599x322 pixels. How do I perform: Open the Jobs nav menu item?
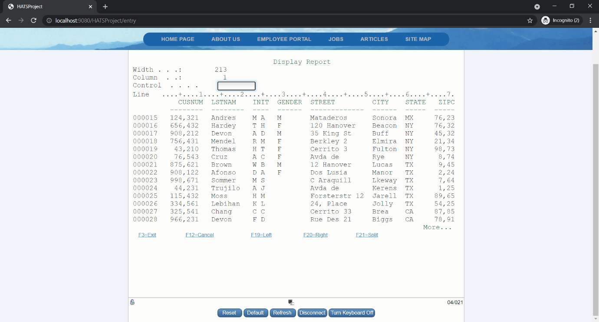pyautogui.click(x=336, y=39)
